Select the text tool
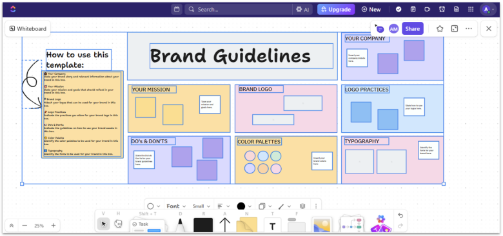 [272, 226]
